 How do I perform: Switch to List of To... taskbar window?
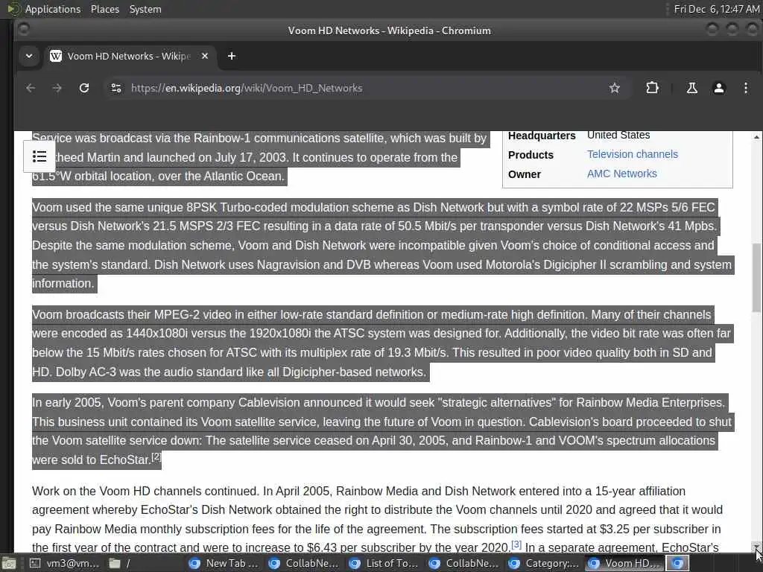coord(384,563)
